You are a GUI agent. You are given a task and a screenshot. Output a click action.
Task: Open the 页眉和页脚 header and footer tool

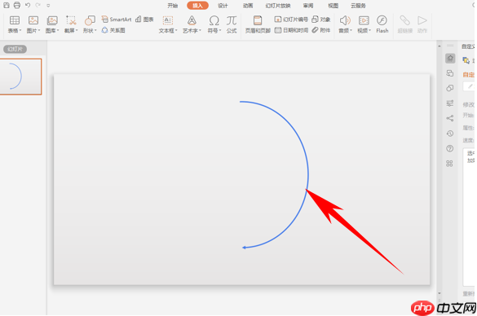pyautogui.click(x=258, y=24)
